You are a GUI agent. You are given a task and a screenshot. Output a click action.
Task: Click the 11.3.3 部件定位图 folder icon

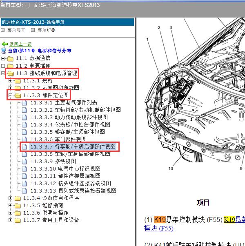coord(18,95)
